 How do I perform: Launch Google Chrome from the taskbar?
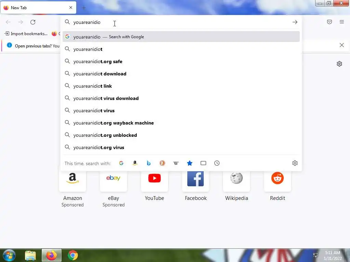(x=73, y=255)
